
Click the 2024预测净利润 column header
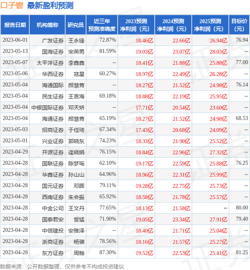pyautogui.click(x=173, y=25)
